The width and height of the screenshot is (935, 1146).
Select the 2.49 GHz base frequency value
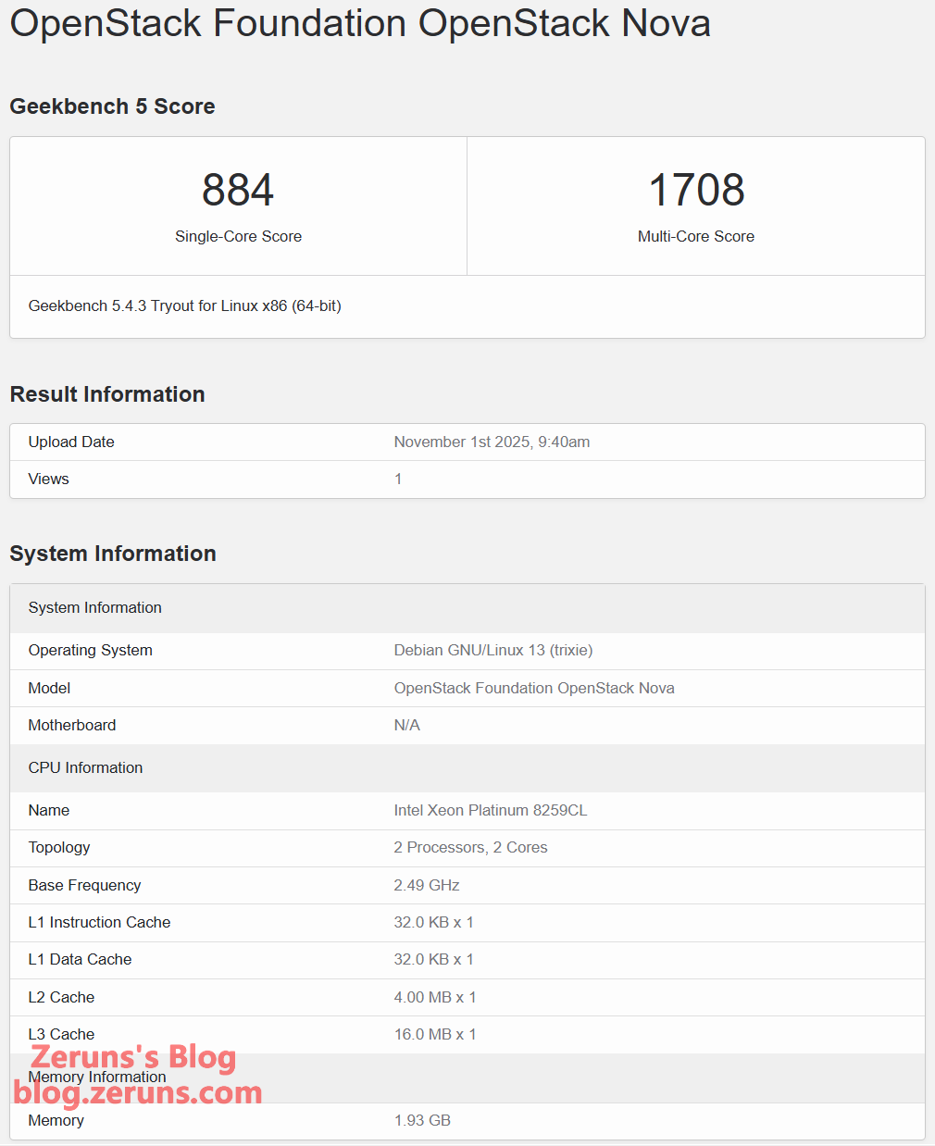pos(427,886)
